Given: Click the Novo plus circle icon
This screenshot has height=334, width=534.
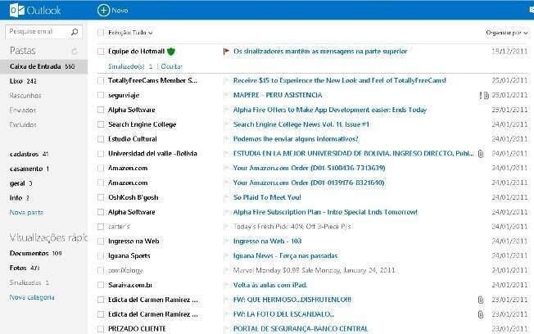Looking at the screenshot, I should 103,10.
